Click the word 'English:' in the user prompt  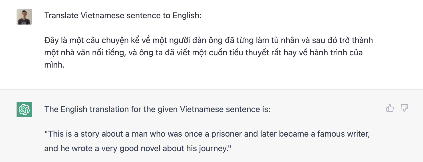pos(187,15)
